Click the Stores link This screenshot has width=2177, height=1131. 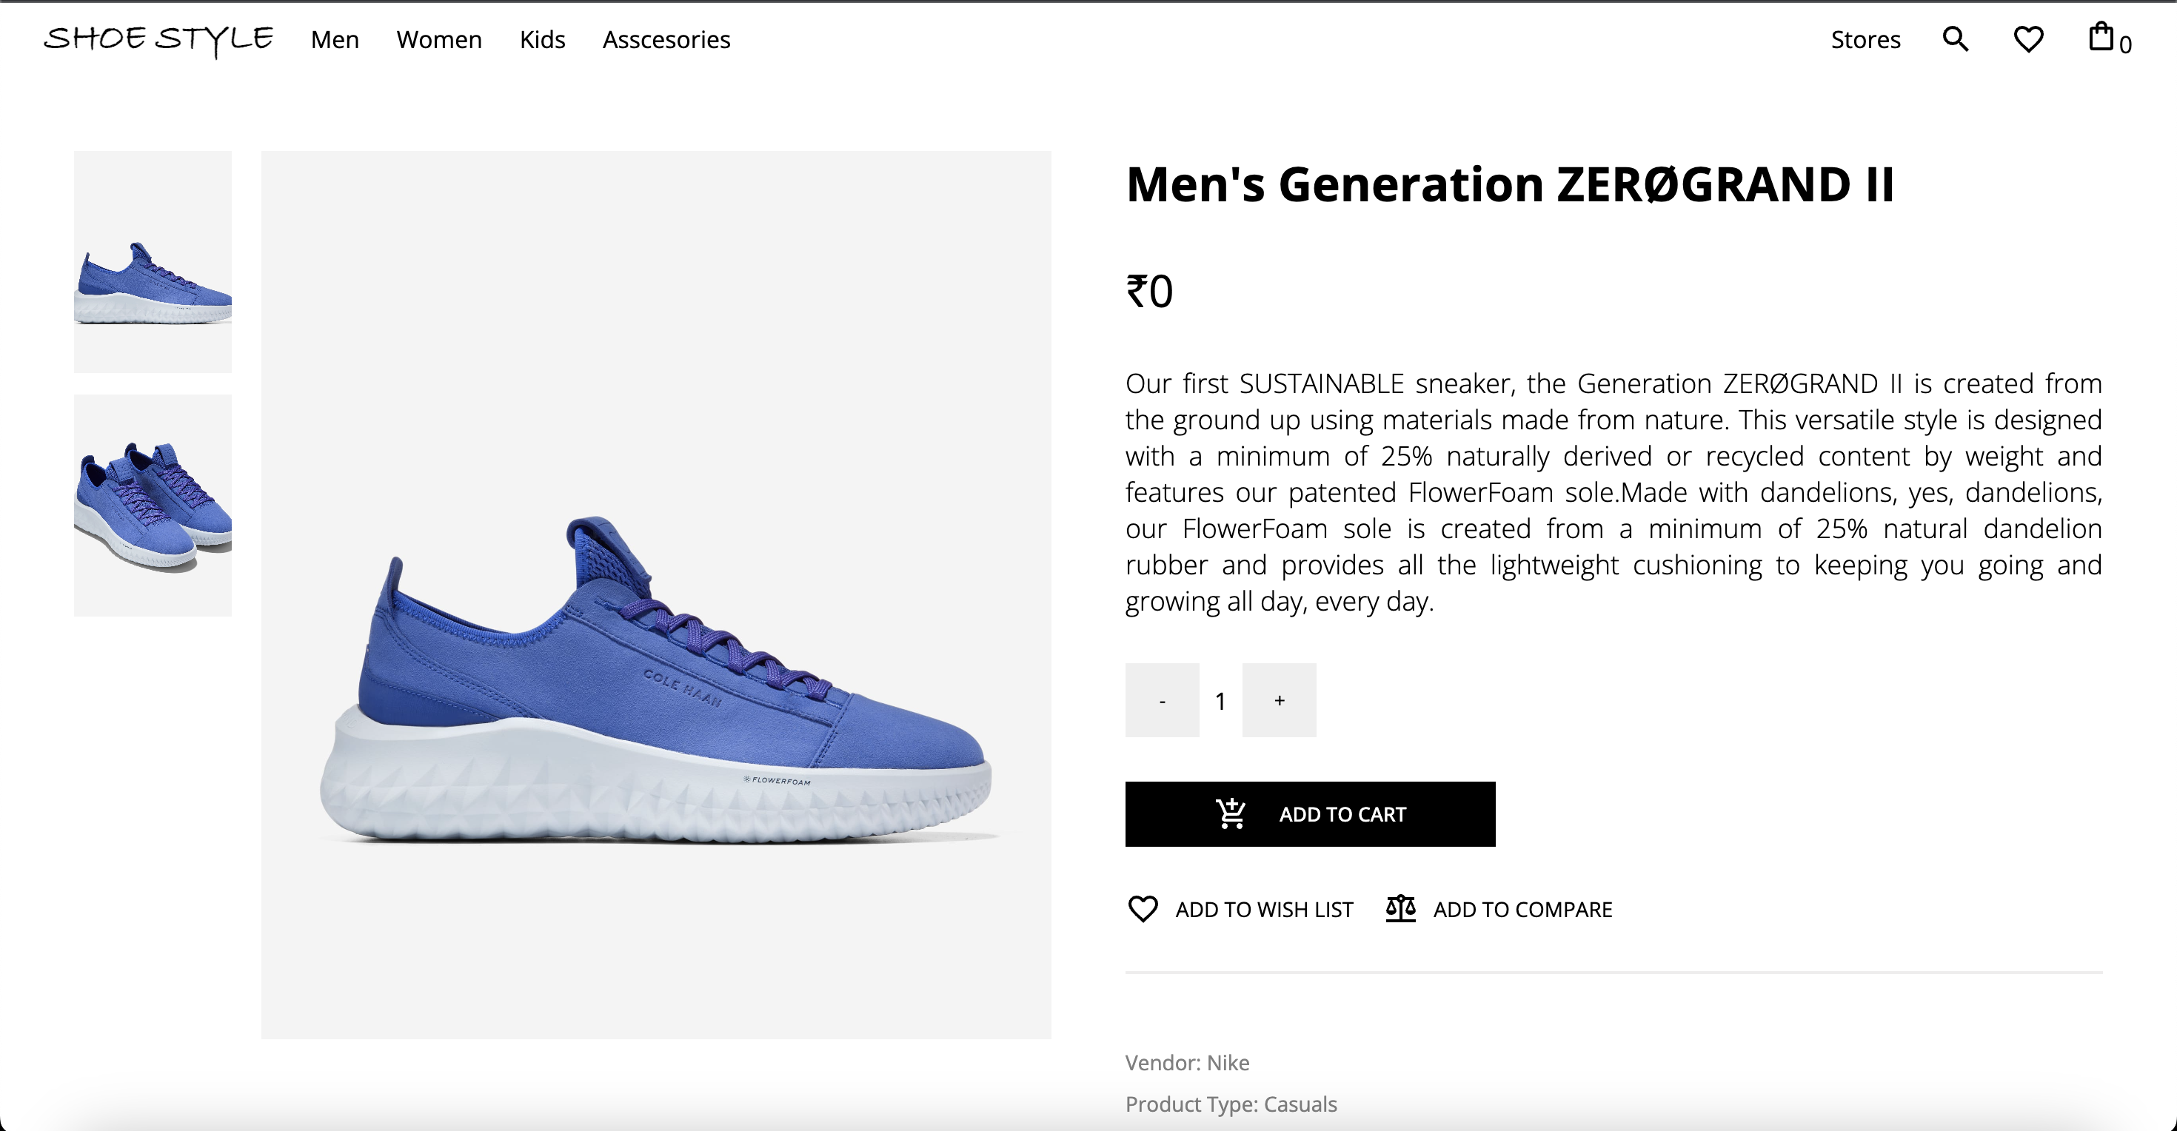1866,38
